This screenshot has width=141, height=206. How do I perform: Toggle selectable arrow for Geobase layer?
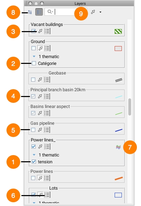pyautogui.click(x=40, y=80)
